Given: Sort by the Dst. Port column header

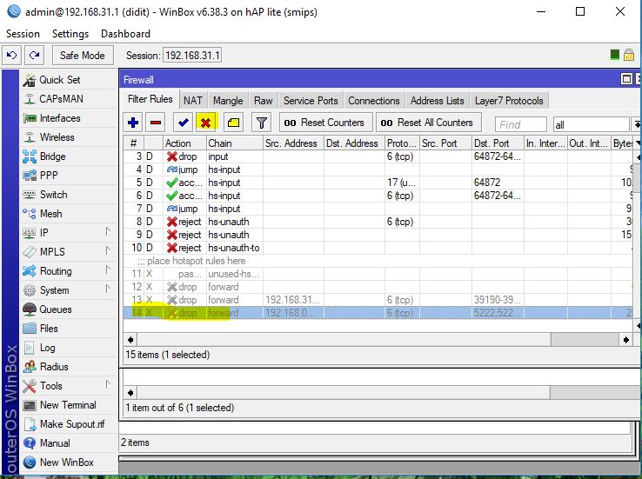Looking at the screenshot, I should click(498, 143).
